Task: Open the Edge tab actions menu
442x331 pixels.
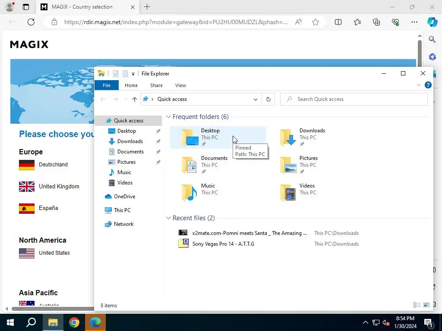Action: pos(26,7)
